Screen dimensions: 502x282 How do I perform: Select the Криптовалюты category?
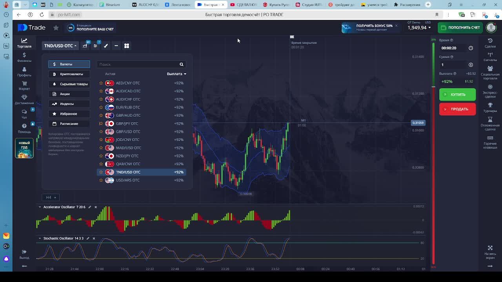point(69,74)
